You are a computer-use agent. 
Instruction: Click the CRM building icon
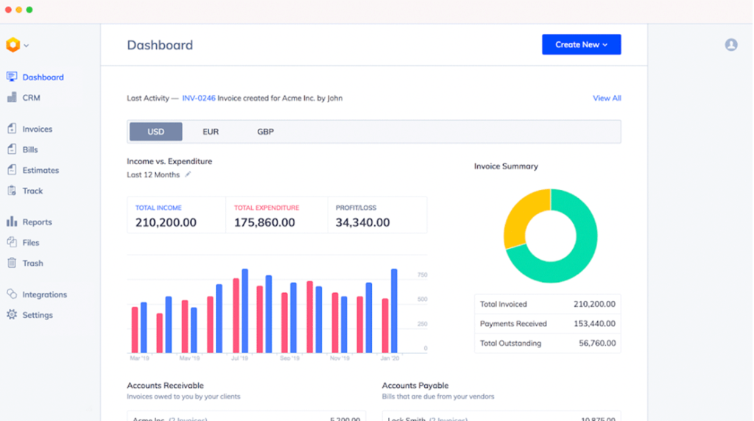12,97
